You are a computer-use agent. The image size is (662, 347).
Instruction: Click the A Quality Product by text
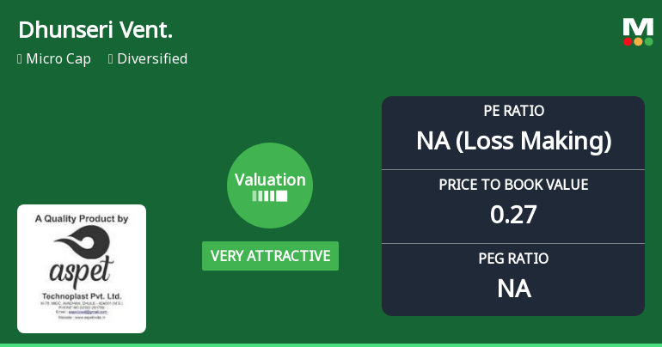82,219
